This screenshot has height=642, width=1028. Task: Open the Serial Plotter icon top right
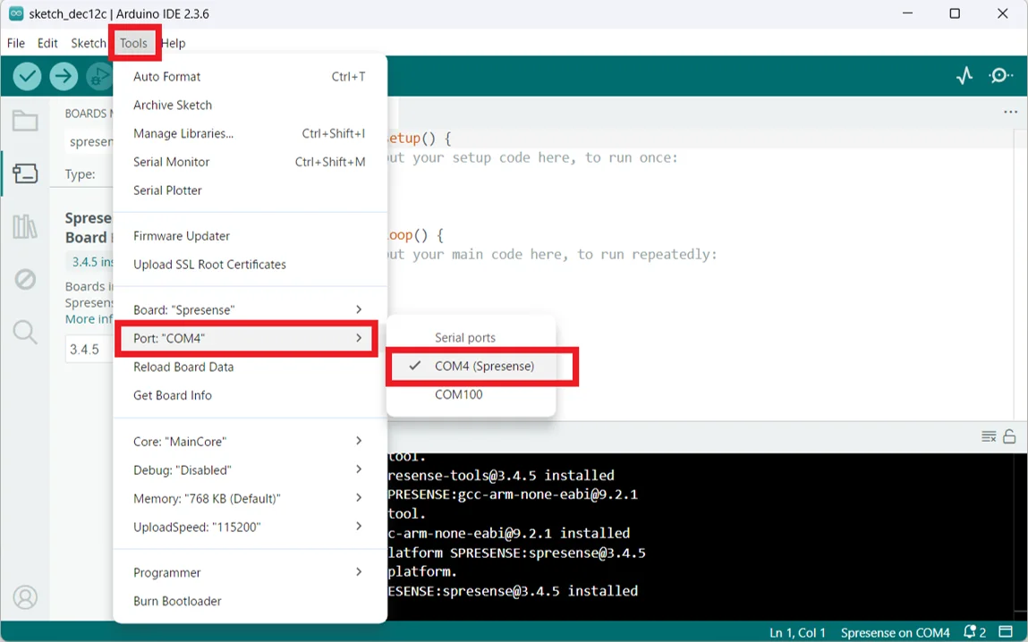point(964,76)
